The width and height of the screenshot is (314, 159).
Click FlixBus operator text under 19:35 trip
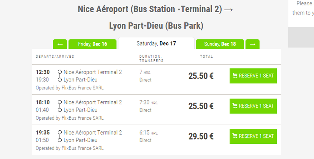tap(70, 148)
